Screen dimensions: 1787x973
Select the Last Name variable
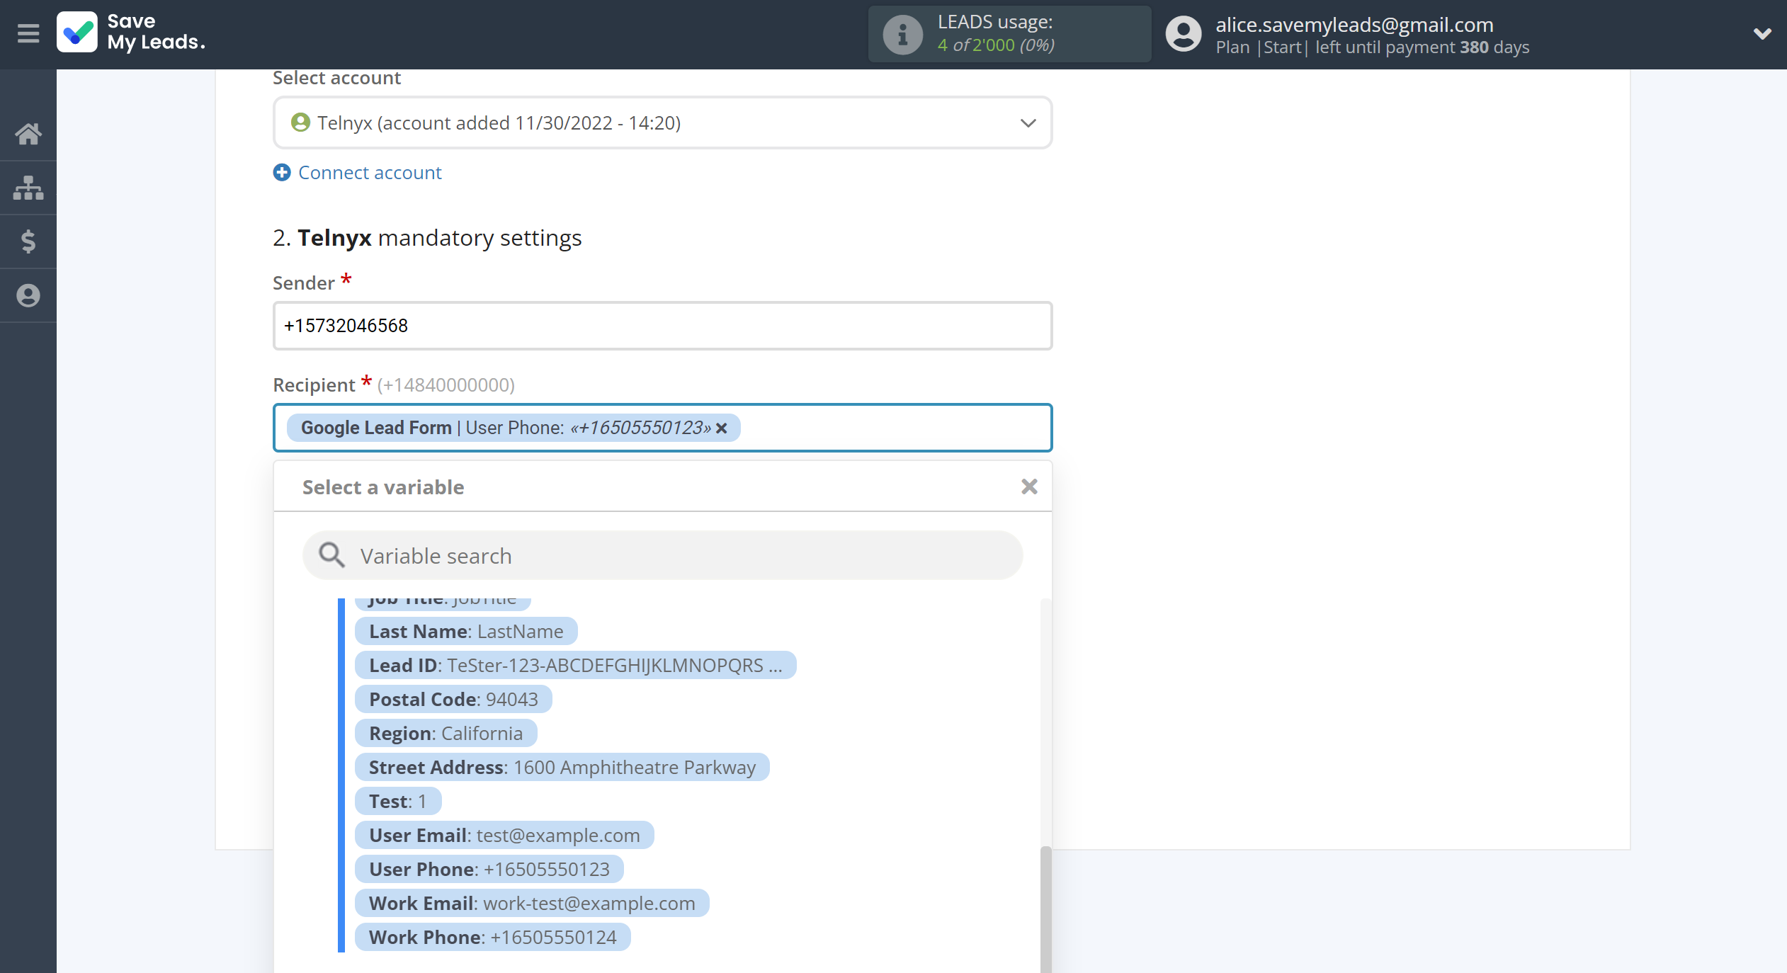click(466, 632)
